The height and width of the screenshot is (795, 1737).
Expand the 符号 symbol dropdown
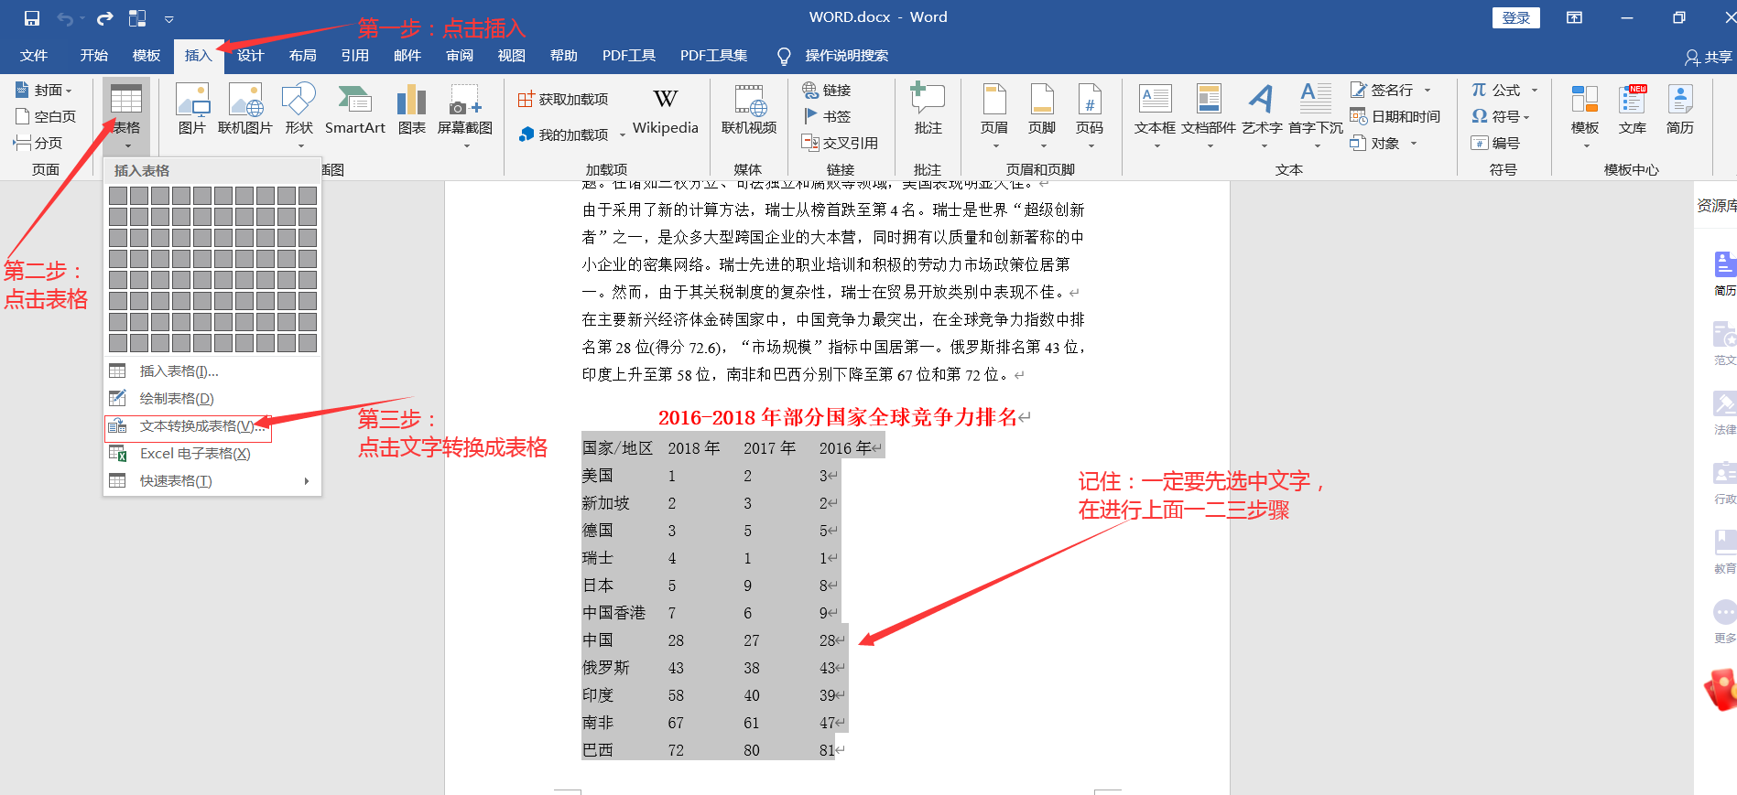(1526, 117)
